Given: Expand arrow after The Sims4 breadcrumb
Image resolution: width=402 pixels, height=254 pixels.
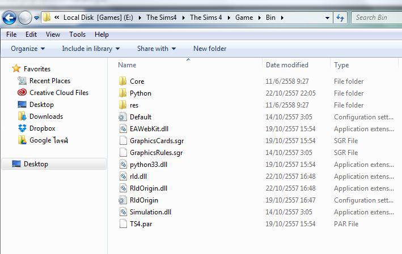Looking at the screenshot, I should (x=184, y=18).
